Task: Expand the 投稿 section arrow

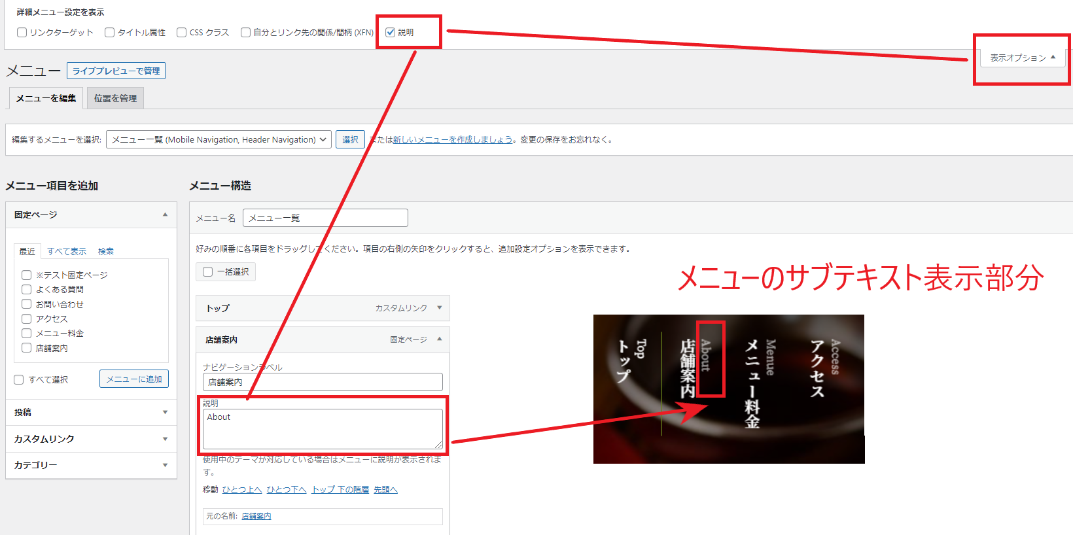Action: pyautogui.click(x=165, y=412)
